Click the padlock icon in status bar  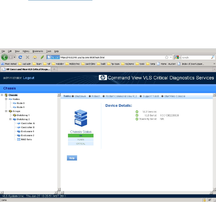[x=204, y=200]
